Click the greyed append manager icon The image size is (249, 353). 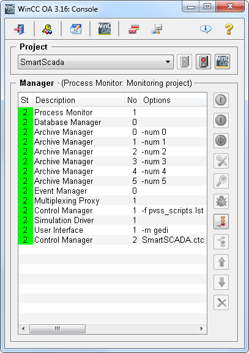click(x=221, y=242)
